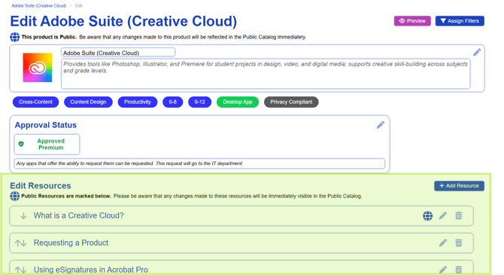This screenshot has height=275, width=504.
Task: Click the 'Edit Adobe Suite (Creative Cloud)' page title
Action: click(x=123, y=21)
